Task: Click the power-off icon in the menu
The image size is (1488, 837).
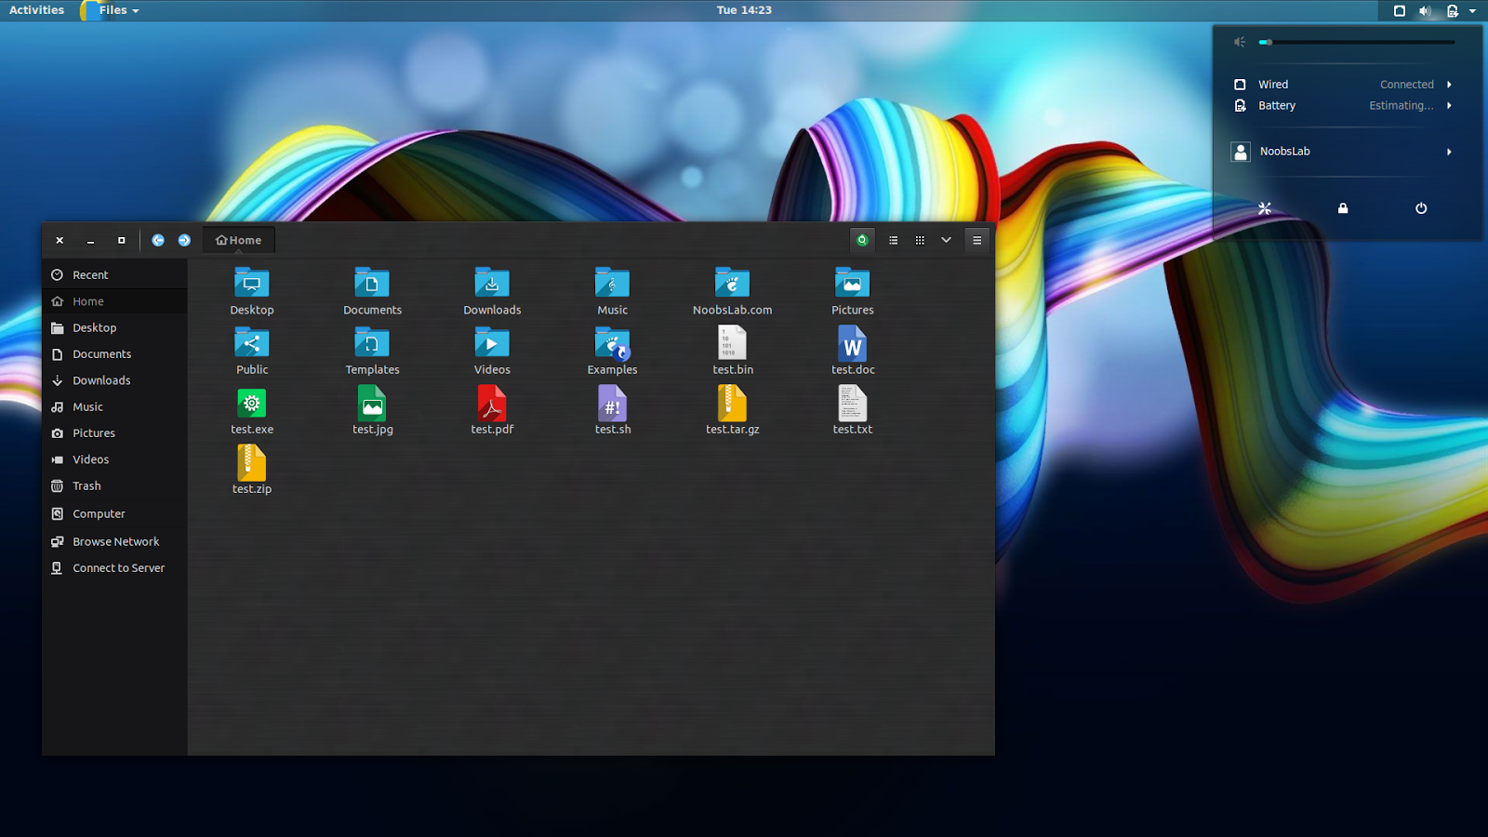Action: click(1420, 208)
